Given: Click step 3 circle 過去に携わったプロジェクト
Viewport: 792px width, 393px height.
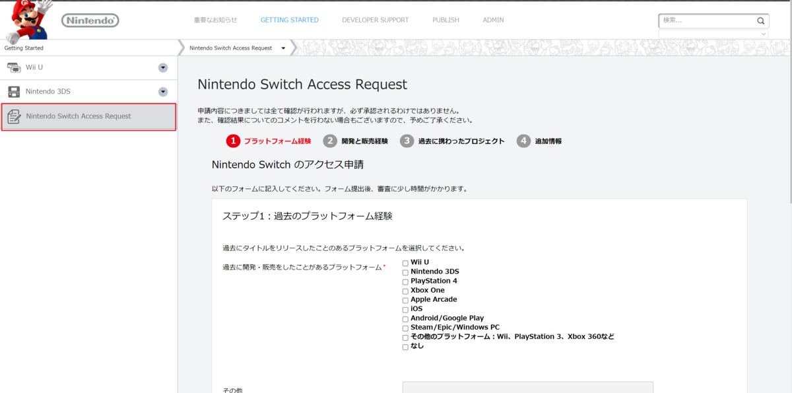Looking at the screenshot, I should coord(407,141).
